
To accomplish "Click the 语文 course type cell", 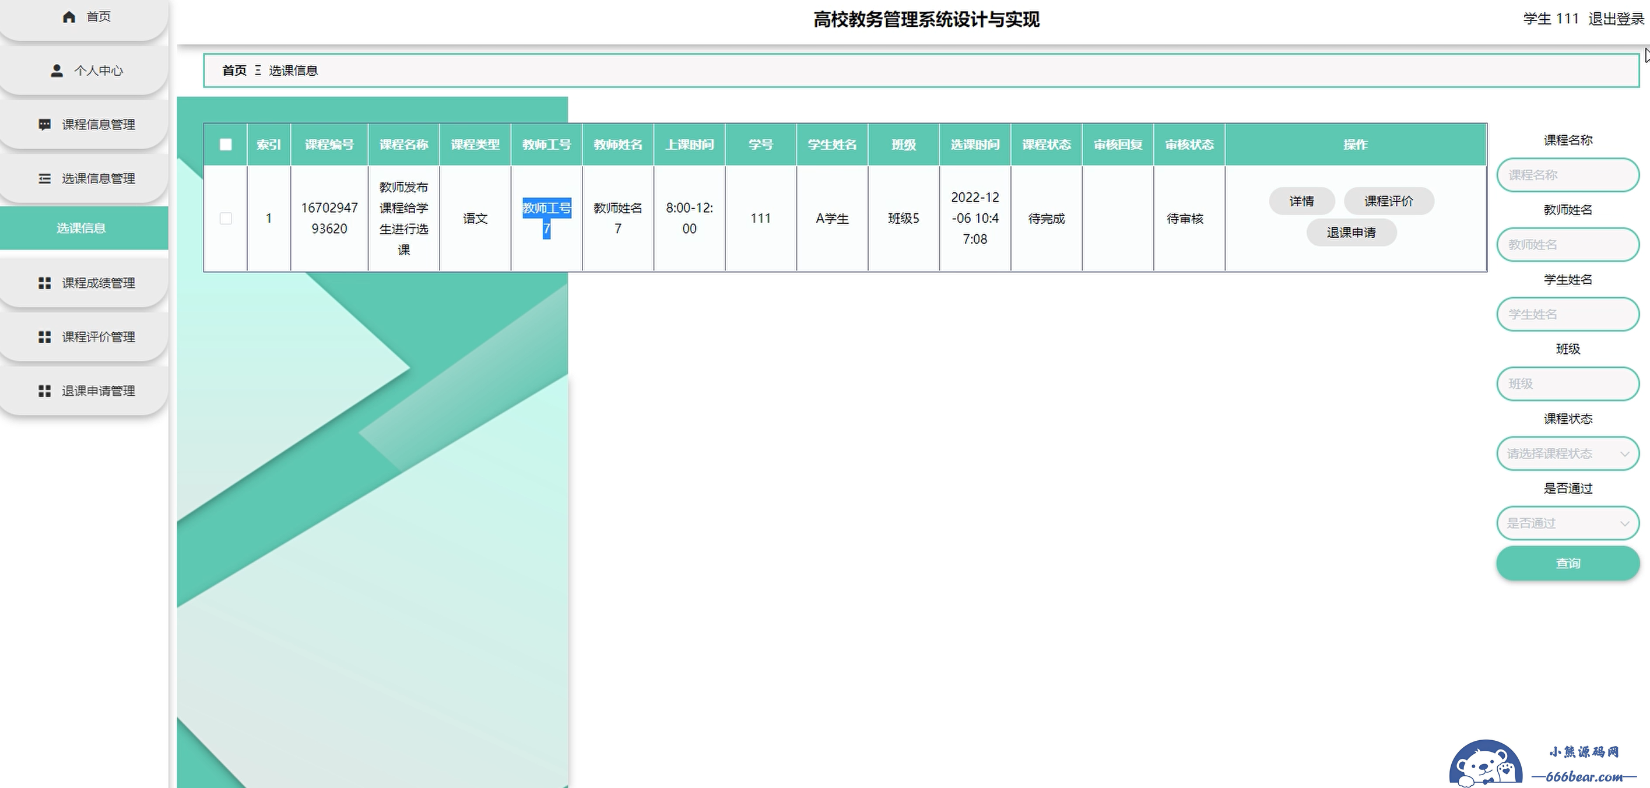I will point(475,219).
